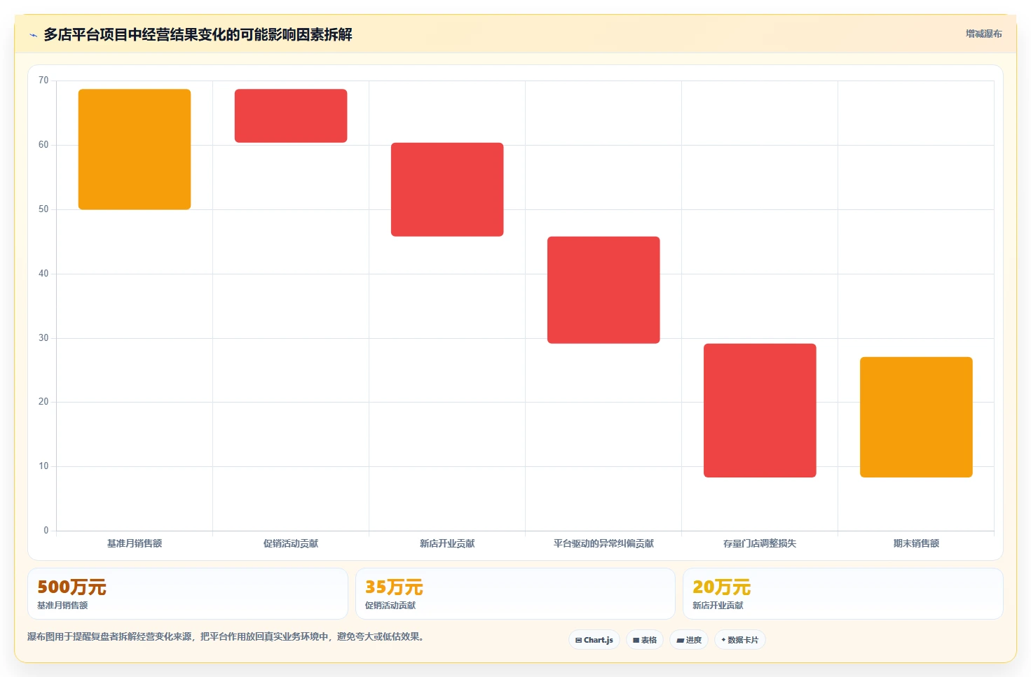Click x-axis label 平台驱动的异常纠偏贡献

pyautogui.click(x=603, y=543)
